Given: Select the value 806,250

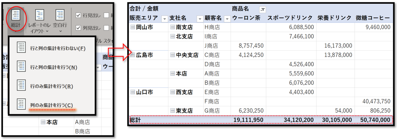Looking at the screenshot, I should click(x=380, y=111).
